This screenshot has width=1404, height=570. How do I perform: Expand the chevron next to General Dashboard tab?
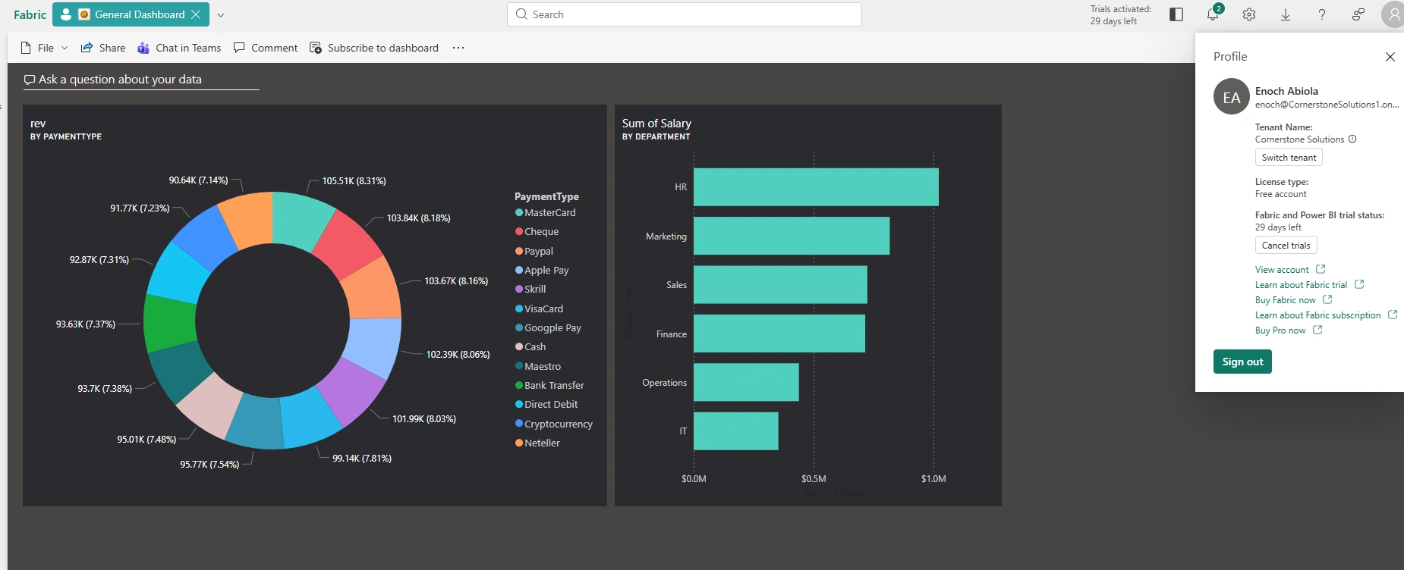[x=221, y=14]
